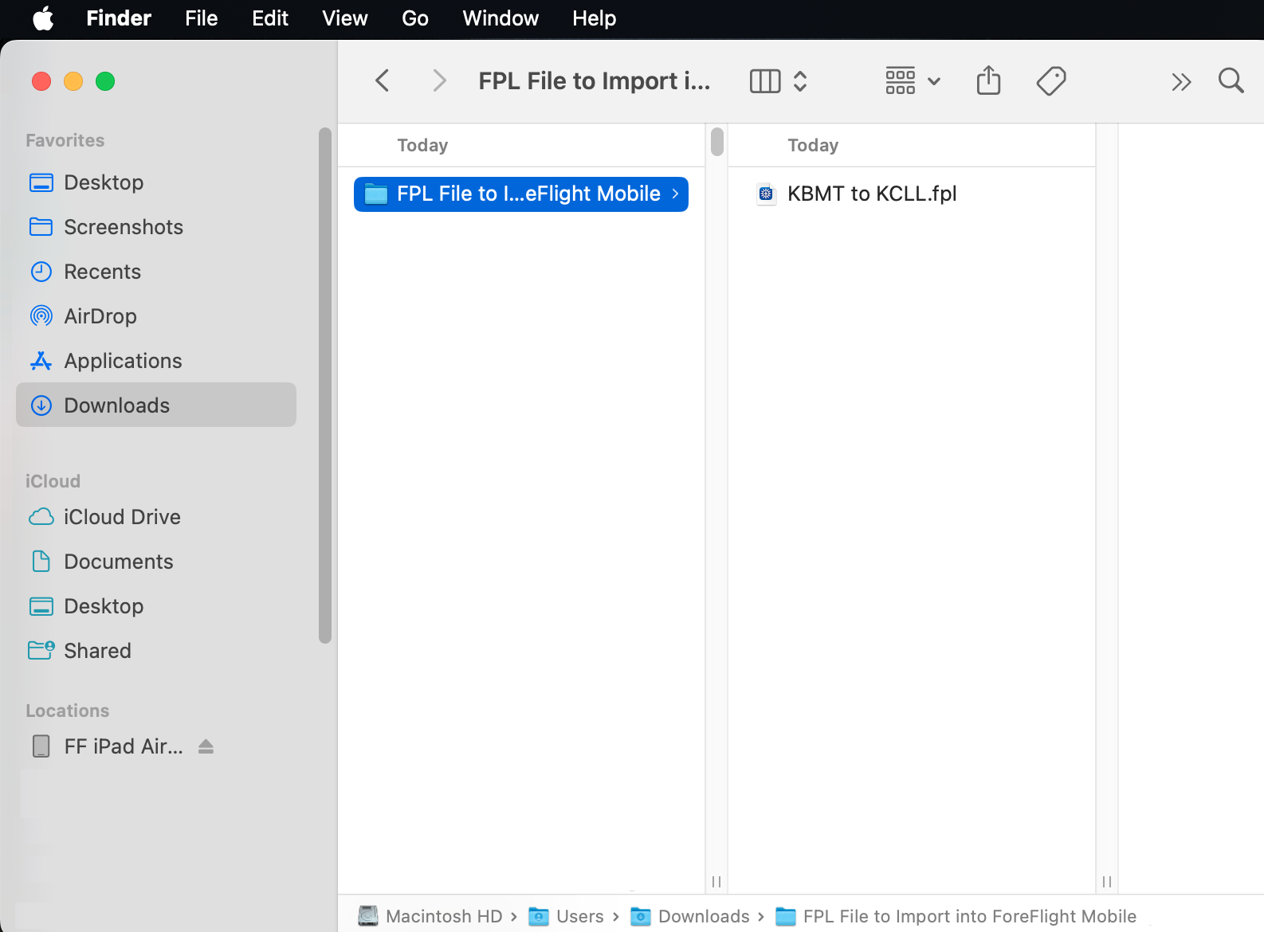Select the FPL File to I...eFlight Mobile folder
The height and width of the screenshot is (932, 1264).
click(521, 194)
